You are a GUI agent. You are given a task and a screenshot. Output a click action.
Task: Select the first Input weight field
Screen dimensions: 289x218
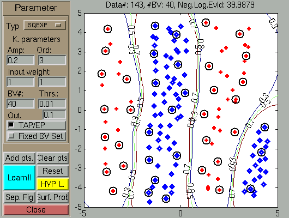[20, 82]
